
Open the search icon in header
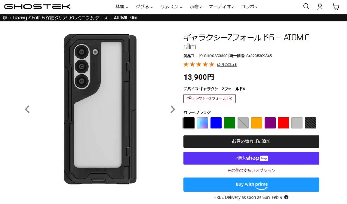tap(306, 6)
